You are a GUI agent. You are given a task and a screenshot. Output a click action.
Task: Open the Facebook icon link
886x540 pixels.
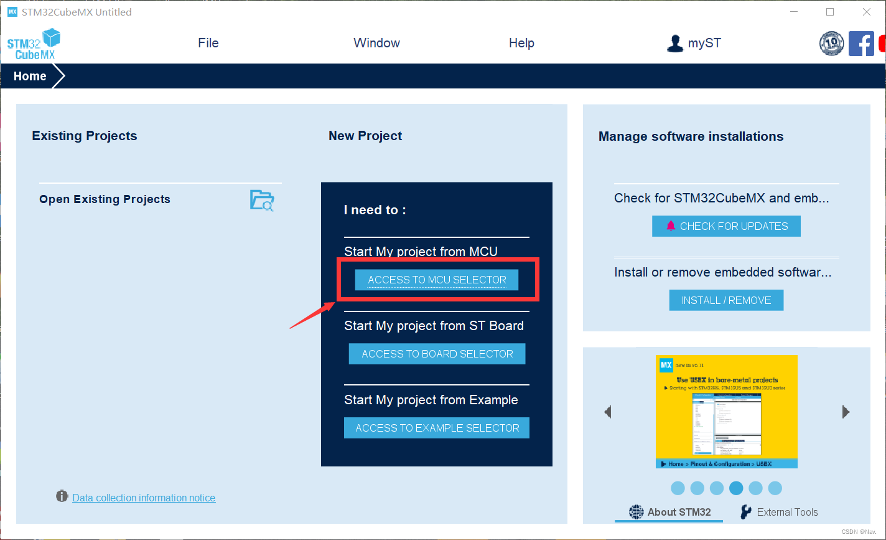click(x=861, y=44)
